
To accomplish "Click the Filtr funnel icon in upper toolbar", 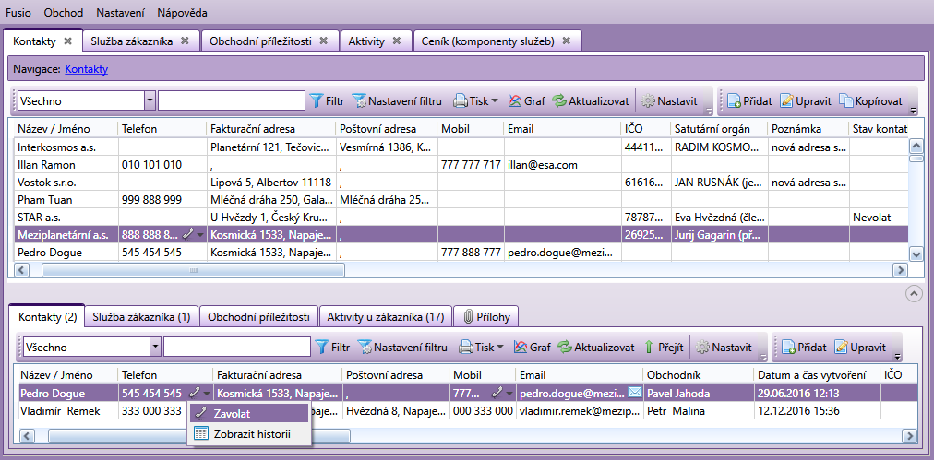I will pyautogui.click(x=317, y=101).
